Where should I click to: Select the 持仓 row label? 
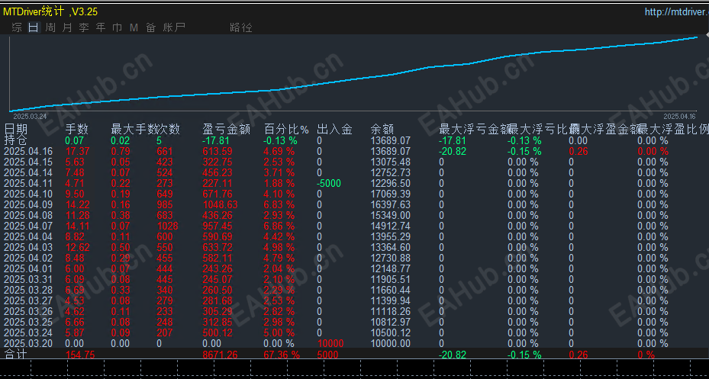click(x=15, y=140)
